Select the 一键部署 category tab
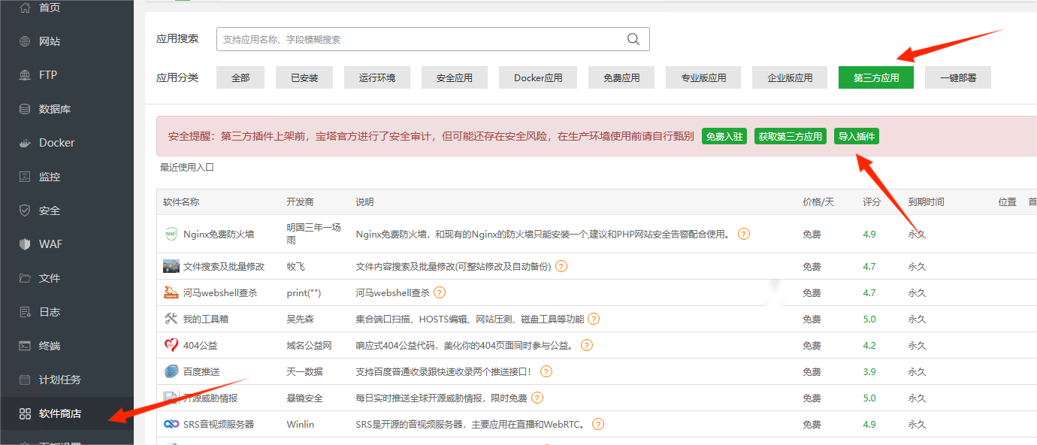Screen dimensions: 1037x445 coord(958,77)
